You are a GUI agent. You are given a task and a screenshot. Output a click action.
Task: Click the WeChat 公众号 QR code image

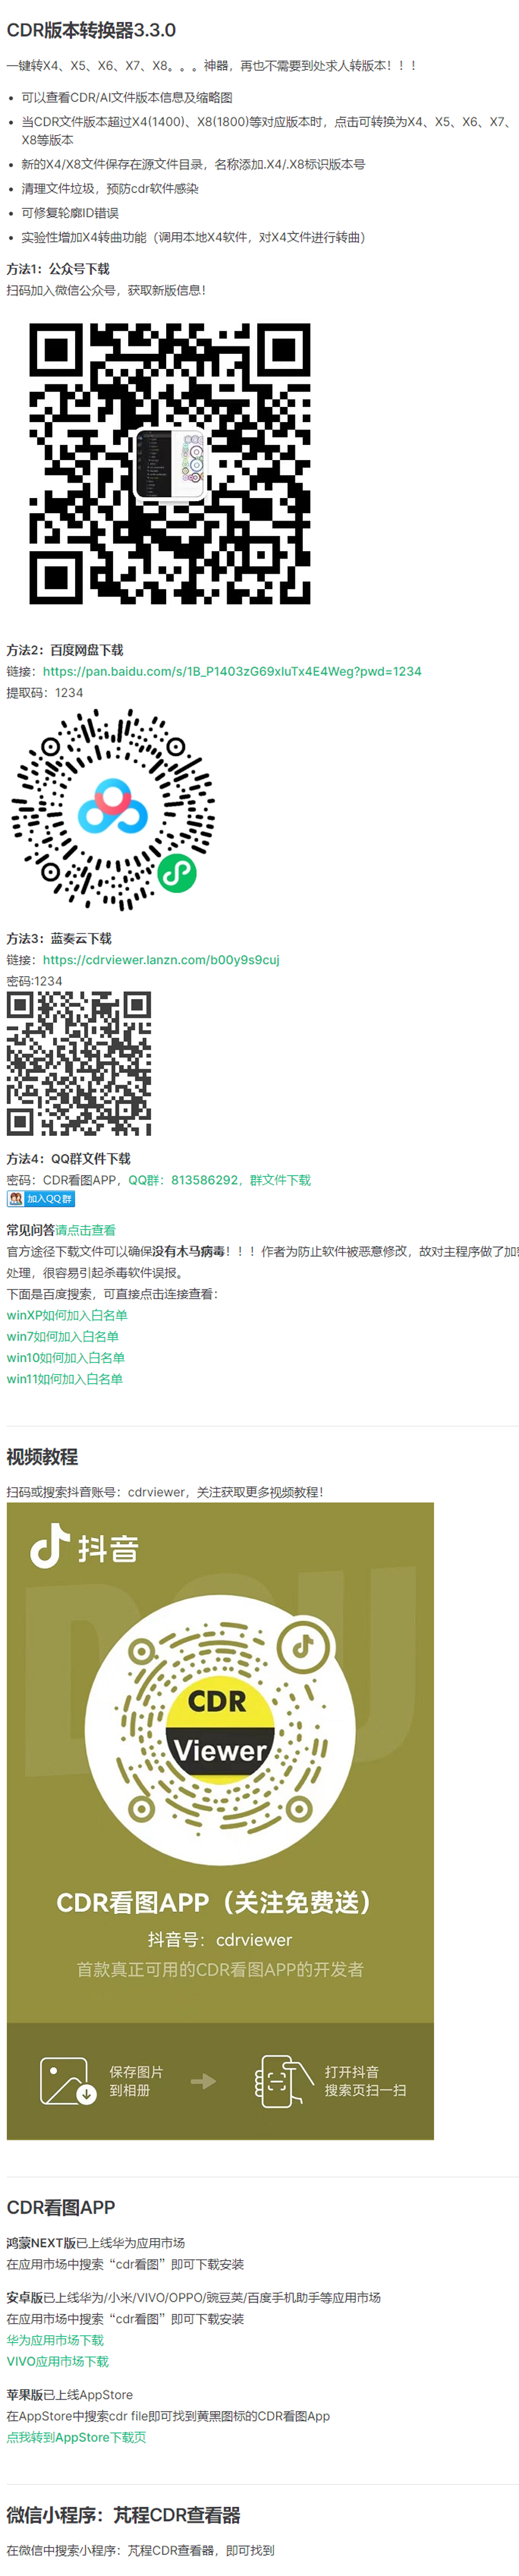tap(170, 463)
